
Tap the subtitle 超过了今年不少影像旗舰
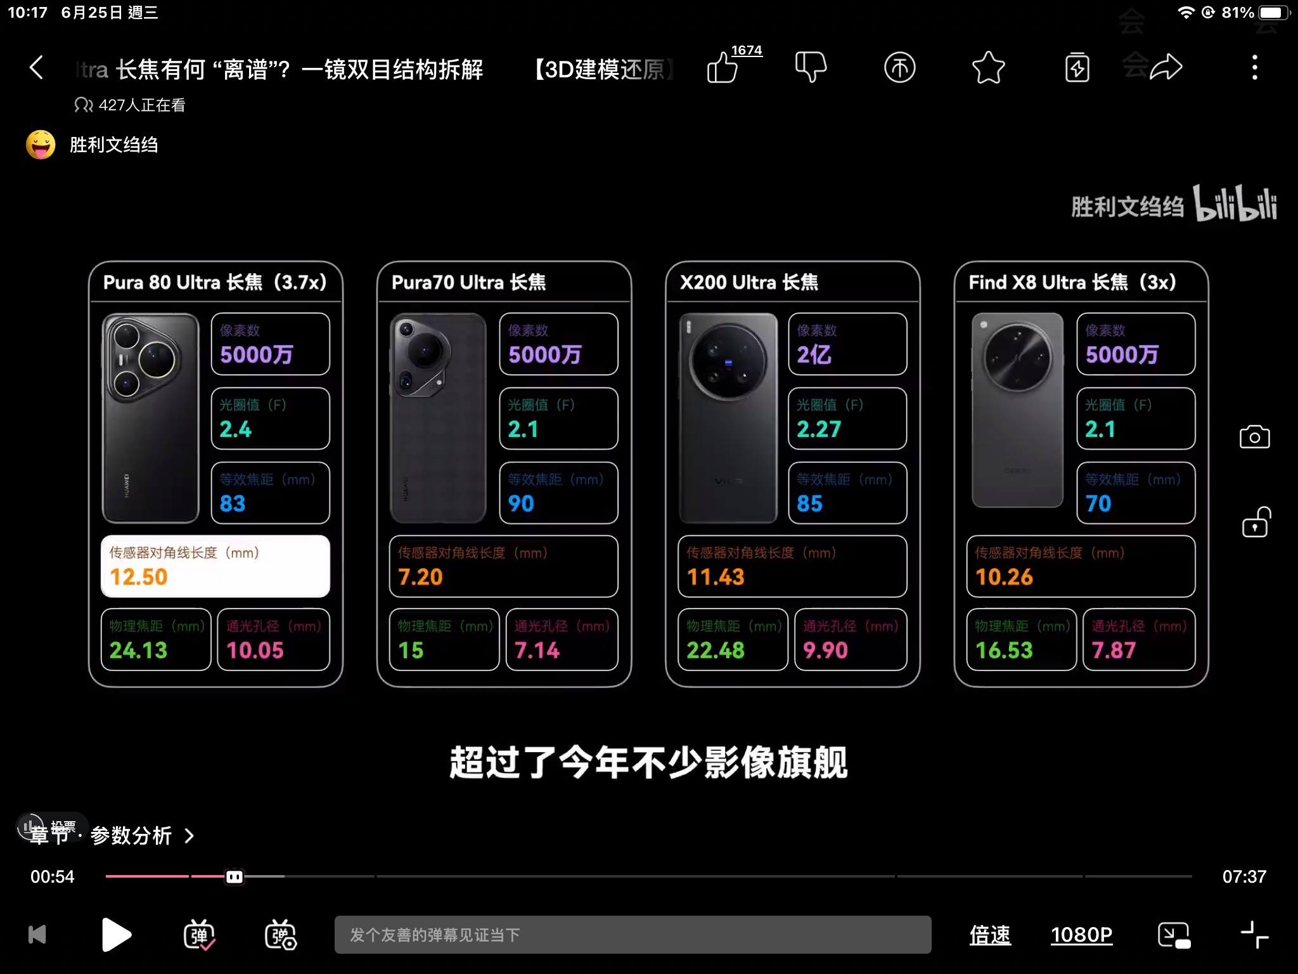[x=648, y=762]
